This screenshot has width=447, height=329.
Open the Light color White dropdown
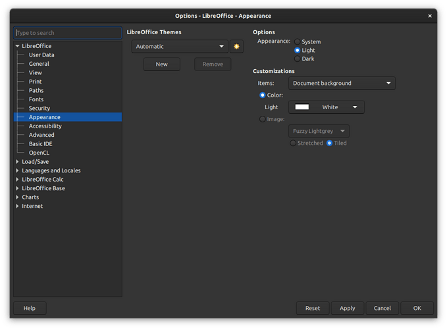click(327, 107)
